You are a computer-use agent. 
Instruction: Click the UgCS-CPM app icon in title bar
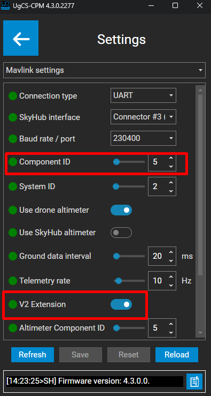click(5, 5)
